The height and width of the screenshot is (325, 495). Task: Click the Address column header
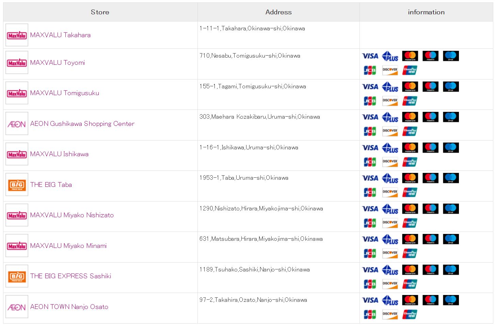pos(278,12)
